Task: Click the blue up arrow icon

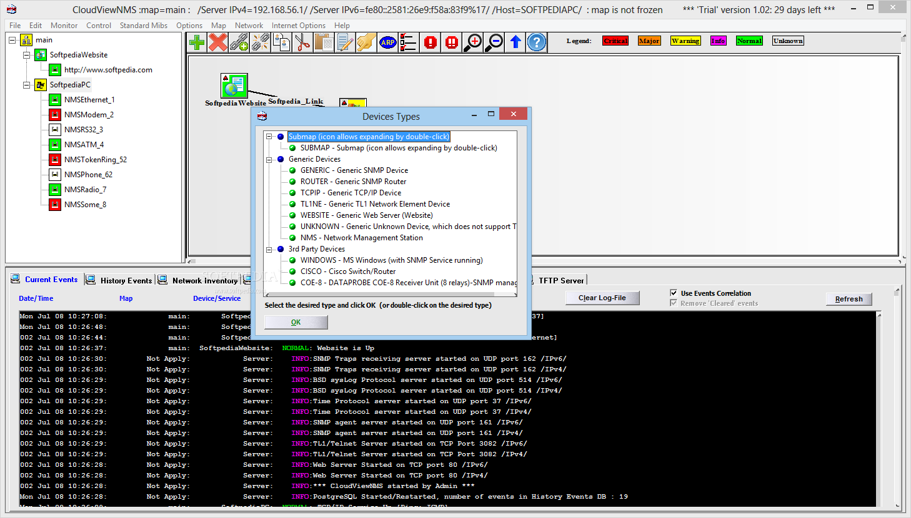Action: [x=515, y=42]
